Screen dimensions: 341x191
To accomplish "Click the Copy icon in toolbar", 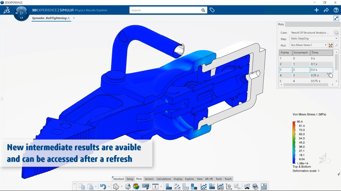I will tap(82, 186).
